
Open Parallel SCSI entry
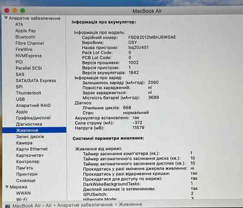29,68
